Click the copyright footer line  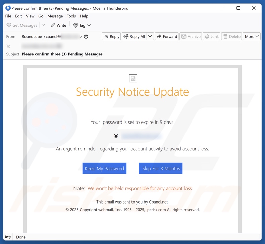[x=132, y=210]
